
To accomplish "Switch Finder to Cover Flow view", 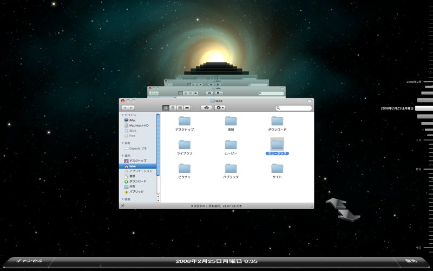I will coord(187,108).
